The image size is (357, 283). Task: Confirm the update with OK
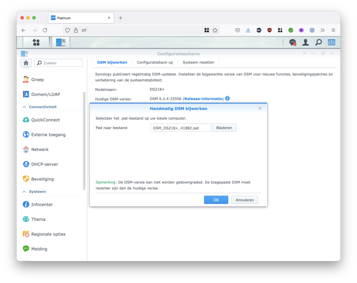pyautogui.click(x=216, y=200)
